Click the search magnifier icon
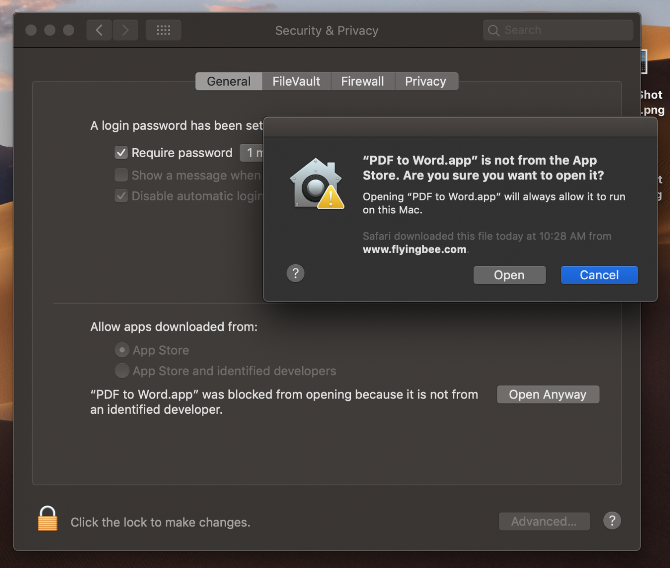The image size is (670, 568). [494, 30]
